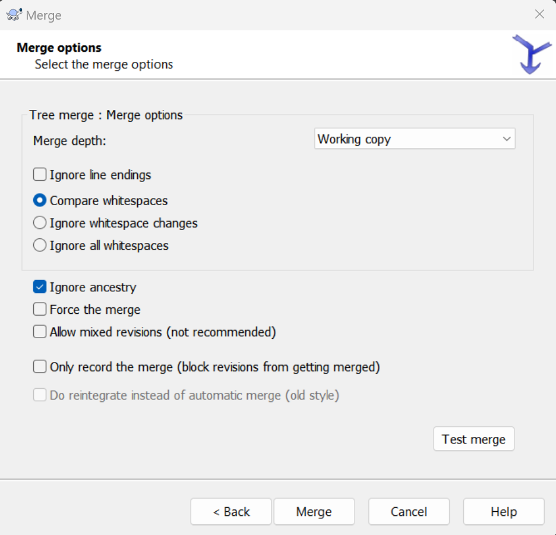
Task: Uncheck the Ignore ancestry checkbox
Action: 40,287
